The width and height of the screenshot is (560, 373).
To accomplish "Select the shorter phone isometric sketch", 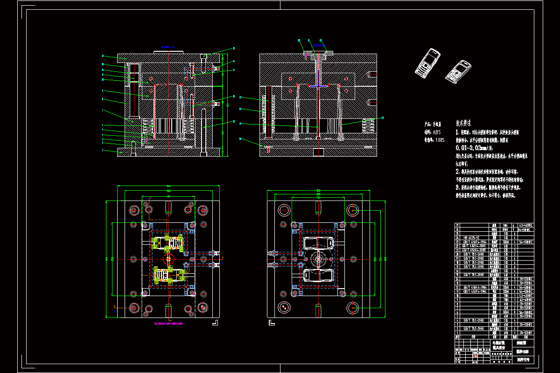I will [x=458, y=72].
